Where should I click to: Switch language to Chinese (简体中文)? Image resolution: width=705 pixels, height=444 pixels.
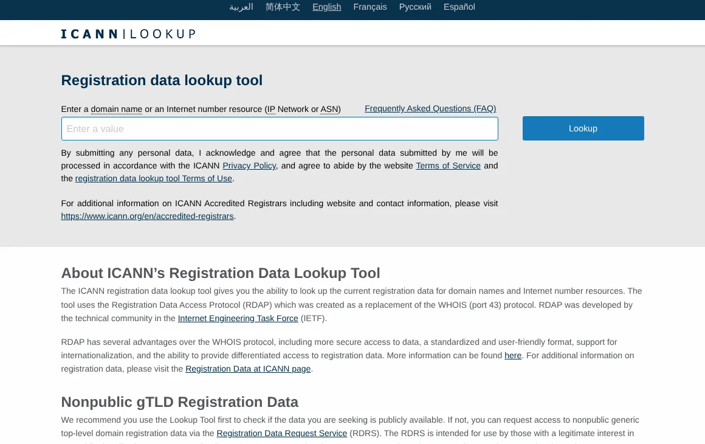[x=283, y=7]
